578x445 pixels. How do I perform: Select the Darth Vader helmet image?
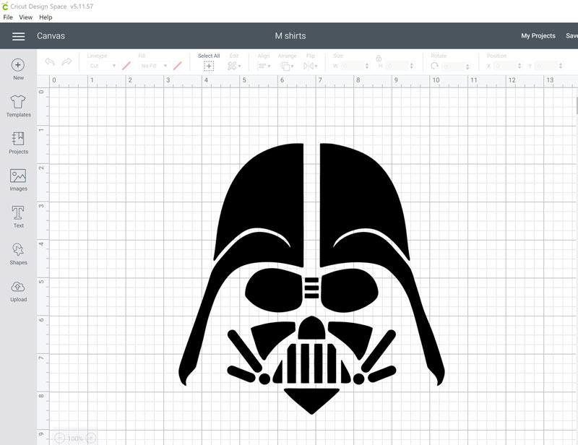click(311, 279)
